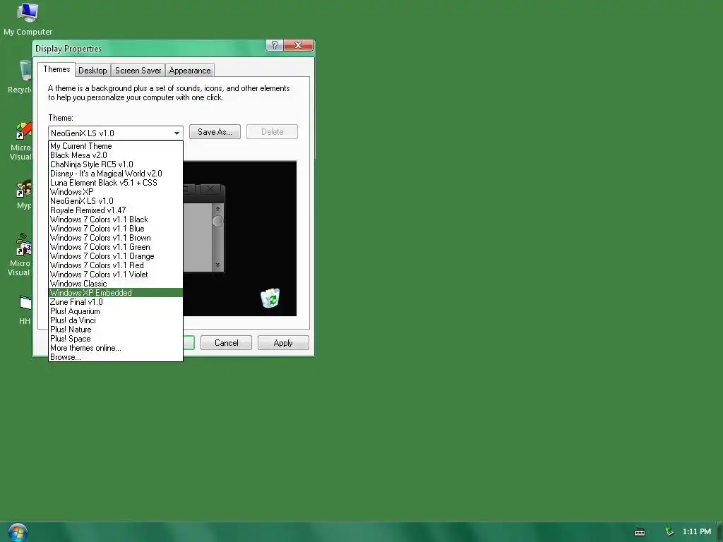Pick the Plus! Space theme
The image size is (723, 542).
point(116,339)
